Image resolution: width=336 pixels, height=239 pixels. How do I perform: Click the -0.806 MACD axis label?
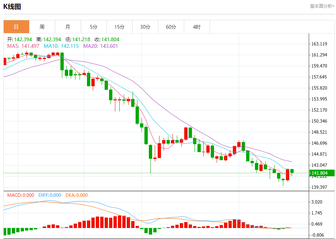[x=317, y=235]
